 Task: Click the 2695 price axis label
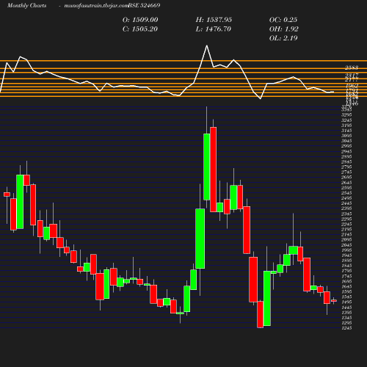pos(346,178)
